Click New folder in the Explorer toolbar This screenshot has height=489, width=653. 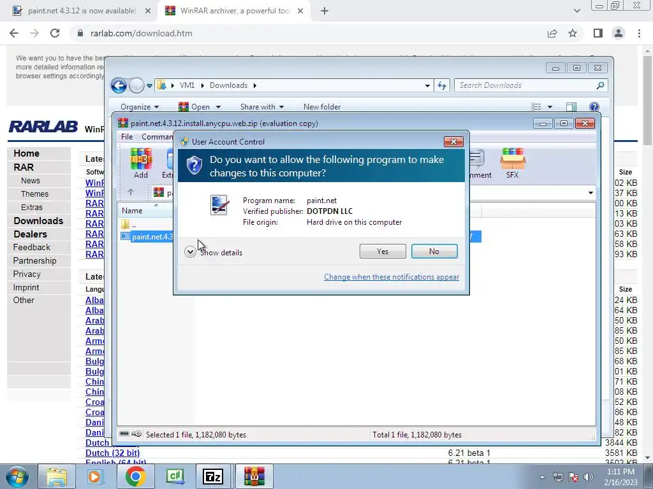pos(322,107)
